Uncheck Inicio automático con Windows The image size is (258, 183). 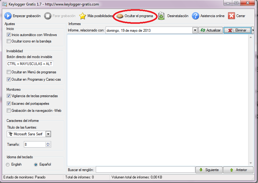[x=9, y=35]
